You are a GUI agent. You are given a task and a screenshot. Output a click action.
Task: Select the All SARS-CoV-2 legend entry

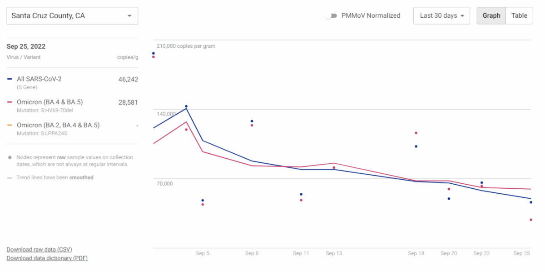(39, 79)
